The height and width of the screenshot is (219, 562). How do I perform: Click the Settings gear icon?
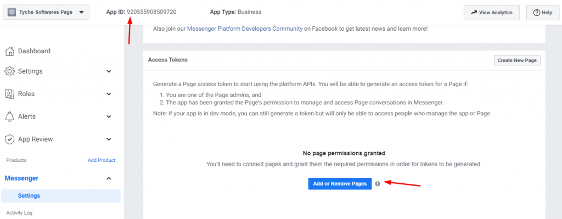coord(9,71)
